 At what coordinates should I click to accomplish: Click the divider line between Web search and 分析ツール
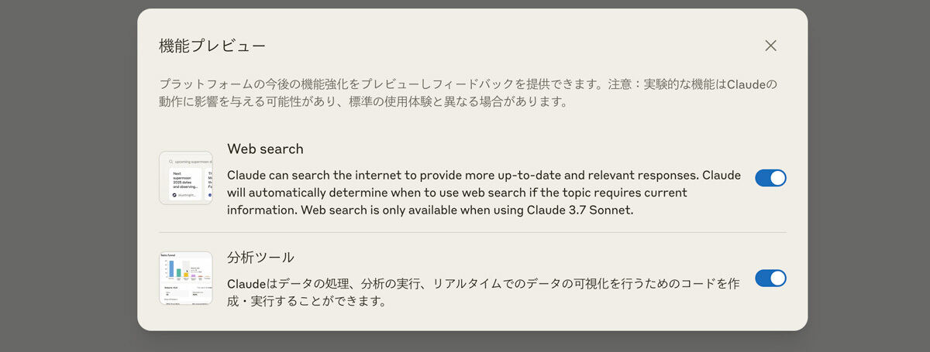[472, 232]
